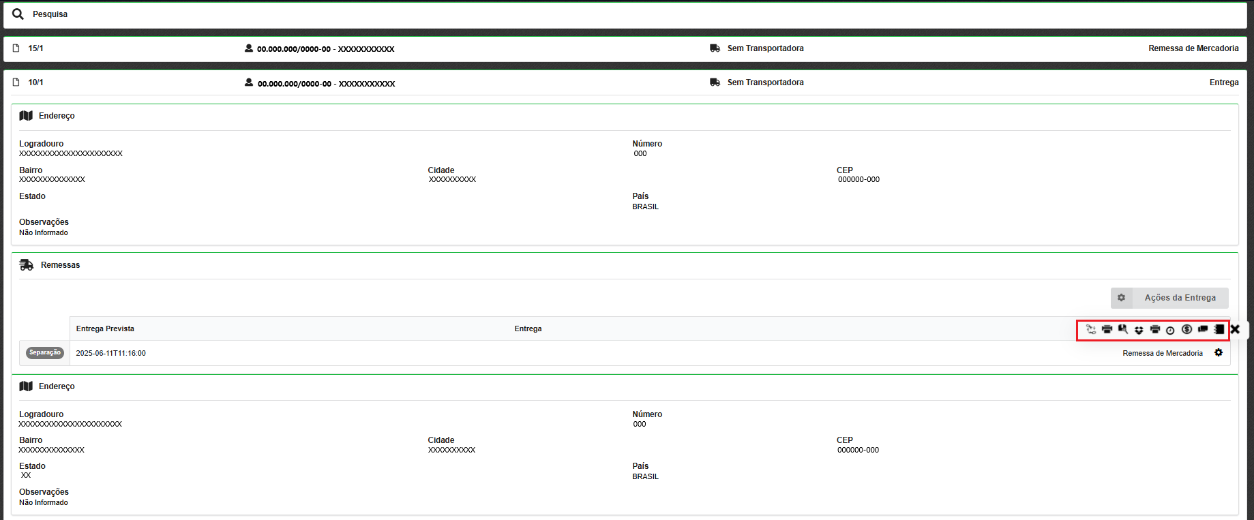Click the route map icon in toolbar
This screenshot has width=1254, height=520.
point(1091,330)
